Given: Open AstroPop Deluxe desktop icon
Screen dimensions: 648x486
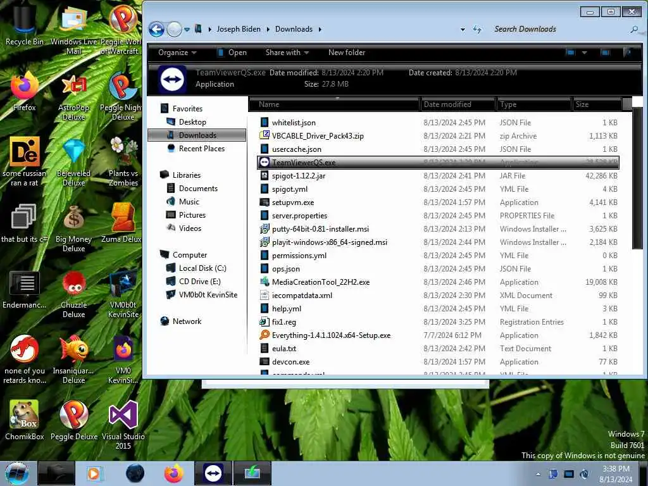Looking at the screenshot, I should coord(73,96).
